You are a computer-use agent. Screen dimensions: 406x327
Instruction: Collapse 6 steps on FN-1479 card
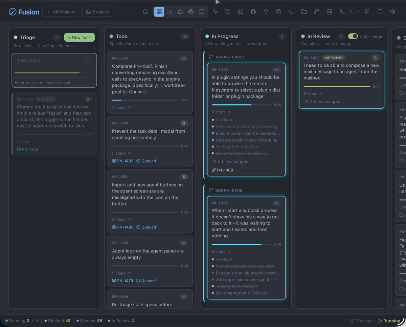coord(222,252)
